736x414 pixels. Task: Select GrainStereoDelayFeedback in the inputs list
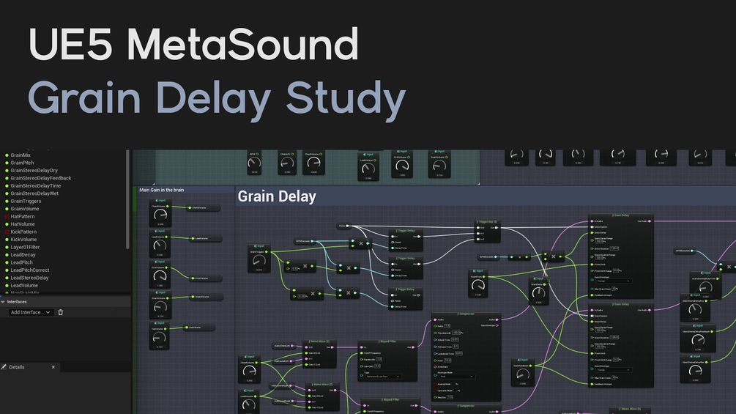[41, 178]
